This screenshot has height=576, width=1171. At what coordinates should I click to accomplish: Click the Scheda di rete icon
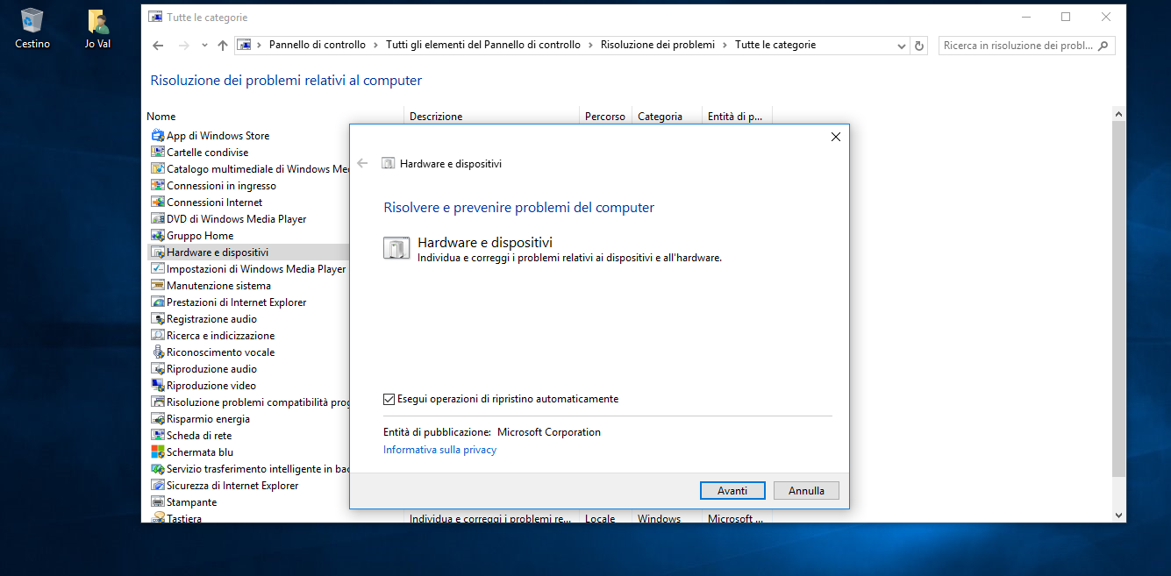(158, 436)
